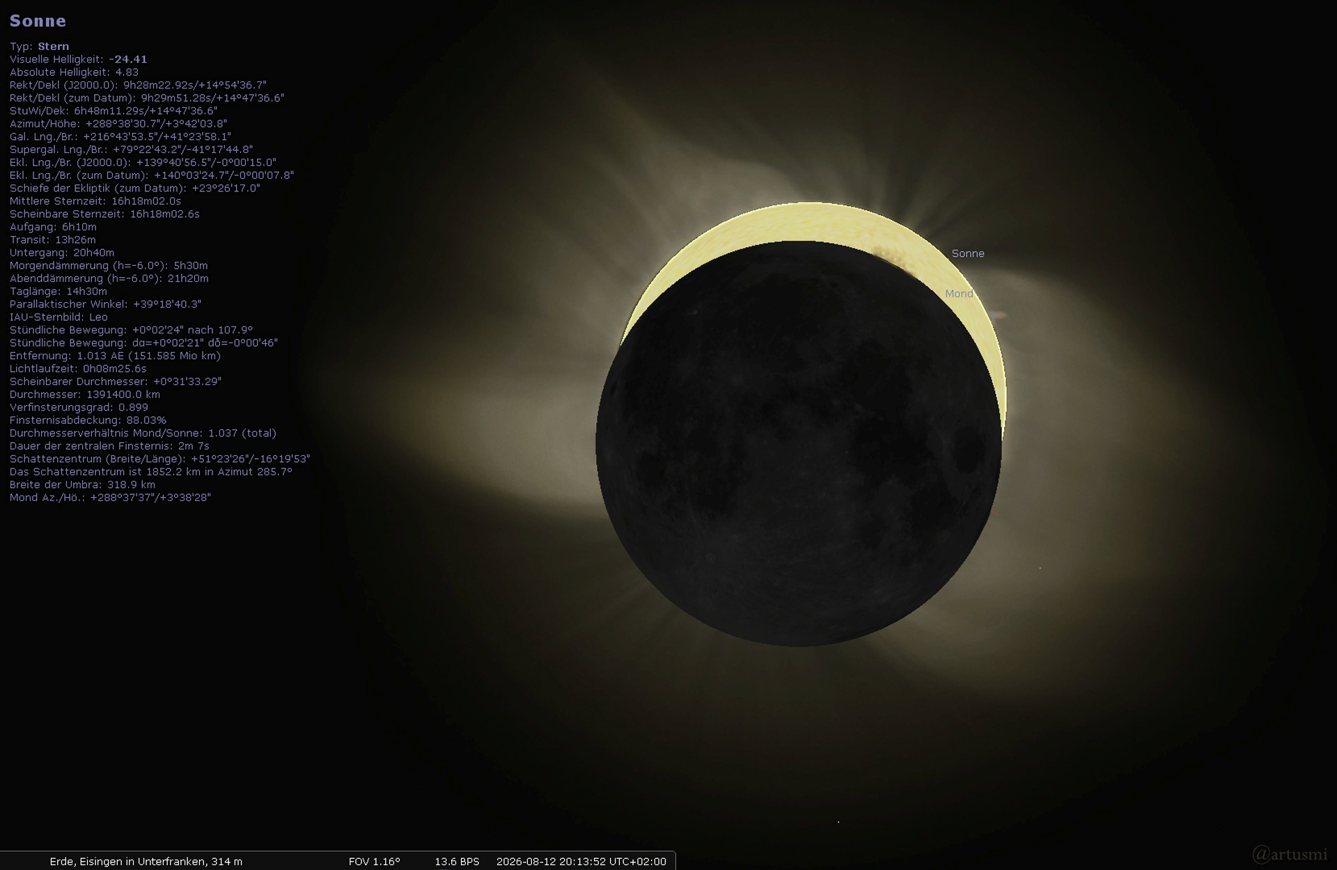Click the Verfinsterungsgrad 0.899 line
1337x870 pixels.
(x=79, y=407)
